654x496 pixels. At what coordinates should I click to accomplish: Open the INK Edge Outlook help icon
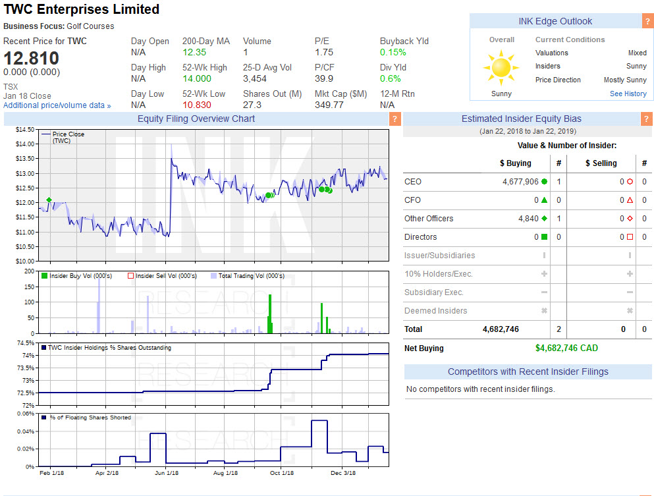tap(648, 21)
